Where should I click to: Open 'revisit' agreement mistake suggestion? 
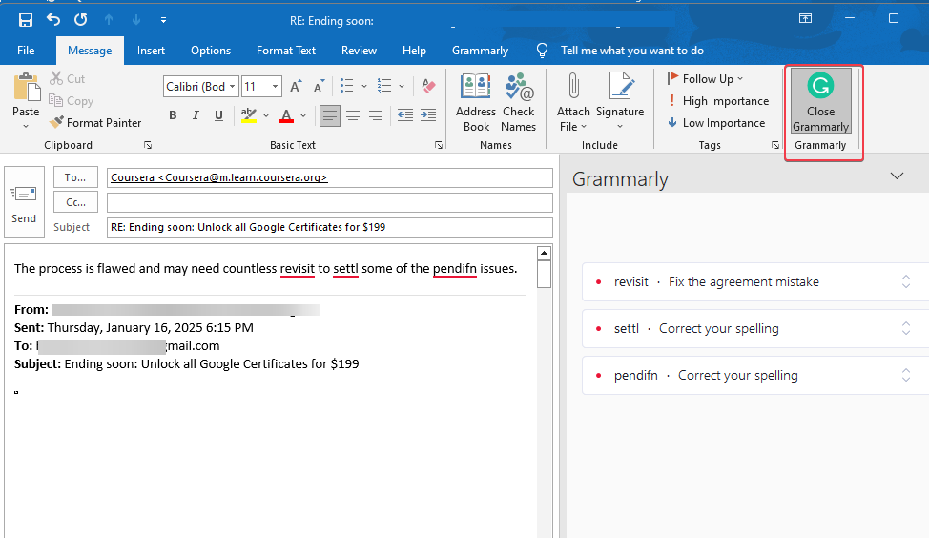[755, 282]
